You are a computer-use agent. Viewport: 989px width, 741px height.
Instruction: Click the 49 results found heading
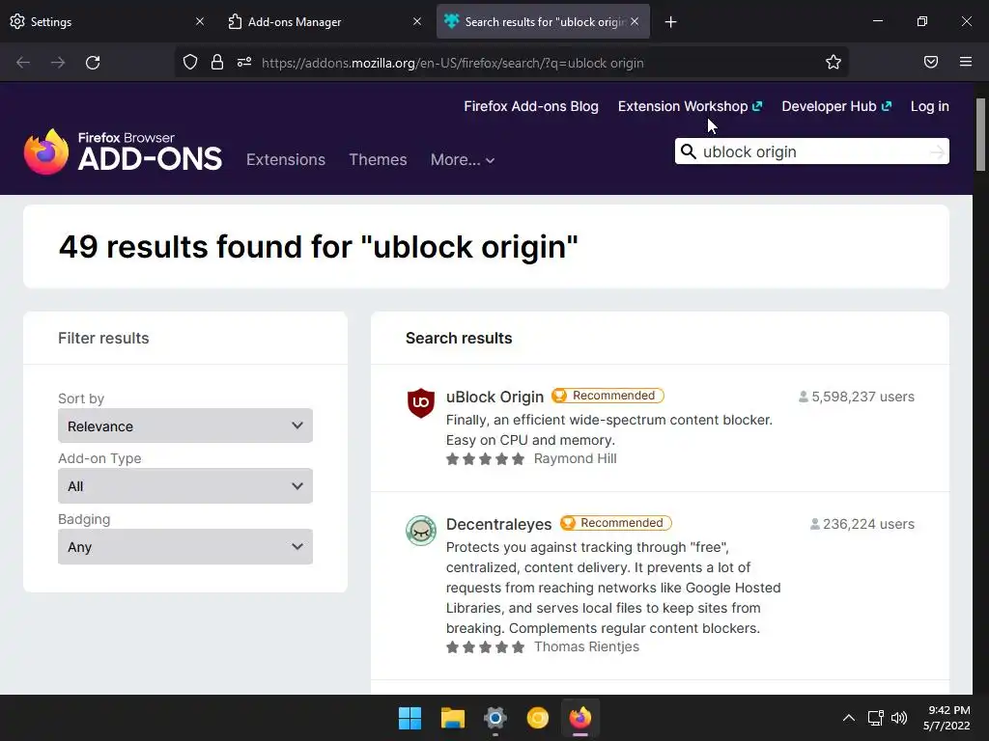coord(319,246)
